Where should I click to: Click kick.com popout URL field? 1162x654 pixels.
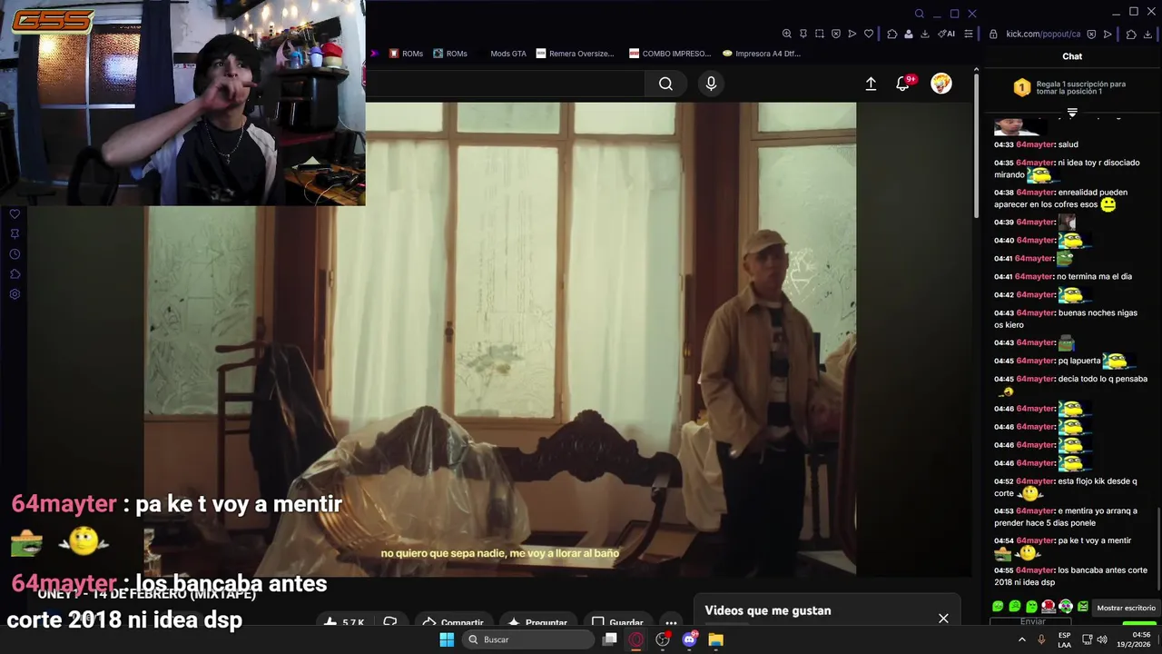click(1043, 34)
